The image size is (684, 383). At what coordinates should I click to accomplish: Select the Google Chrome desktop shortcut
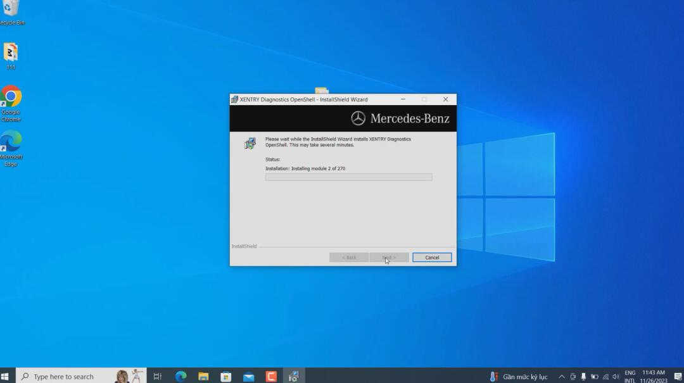click(11, 104)
